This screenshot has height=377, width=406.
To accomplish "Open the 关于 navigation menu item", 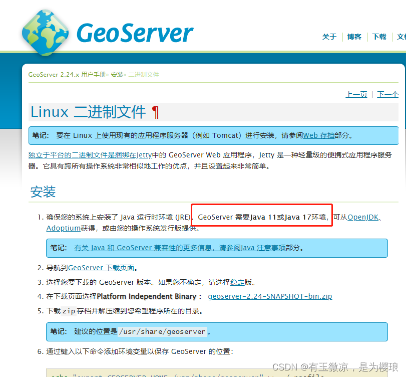I will point(329,37).
